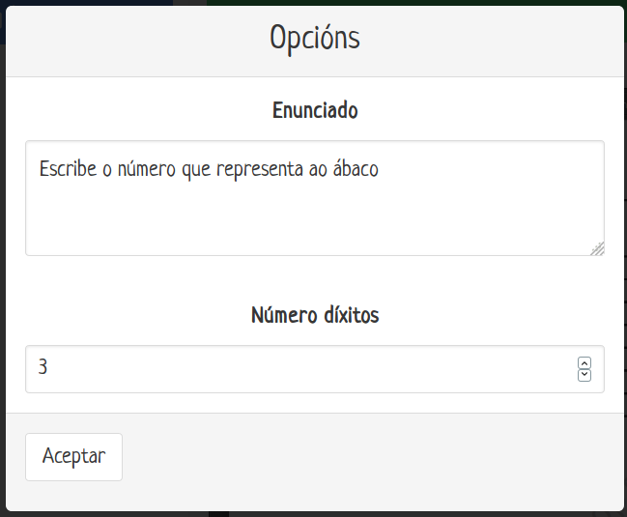Click the Aceptar button
Image resolution: width=627 pixels, height=517 pixels.
pos(73,456)
